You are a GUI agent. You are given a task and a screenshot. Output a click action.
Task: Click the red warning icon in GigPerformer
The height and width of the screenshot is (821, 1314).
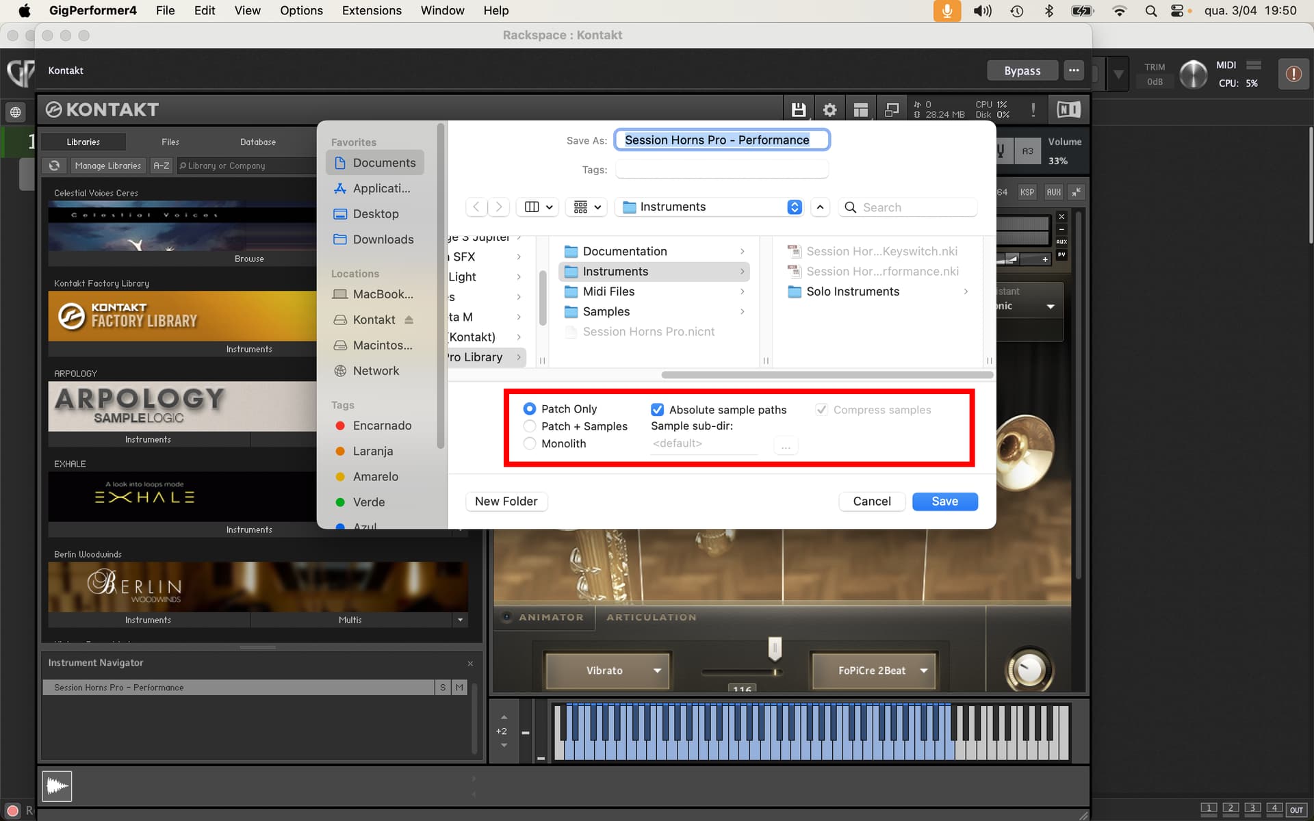[x=1293, y=74]
